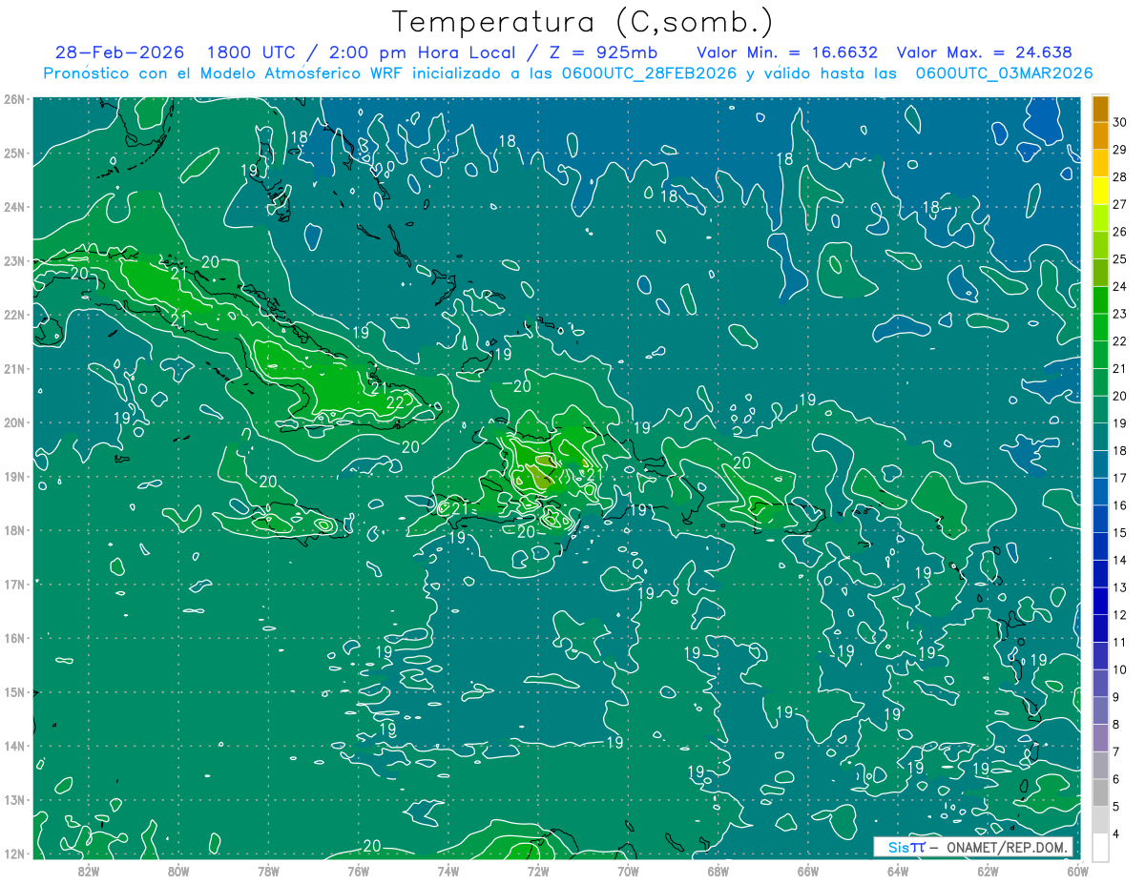Screen dimensions: 1145x884
Task: Click the 'Valor Max. = 24.638' value
Action: pyautogui.click(x=984, y=52)
